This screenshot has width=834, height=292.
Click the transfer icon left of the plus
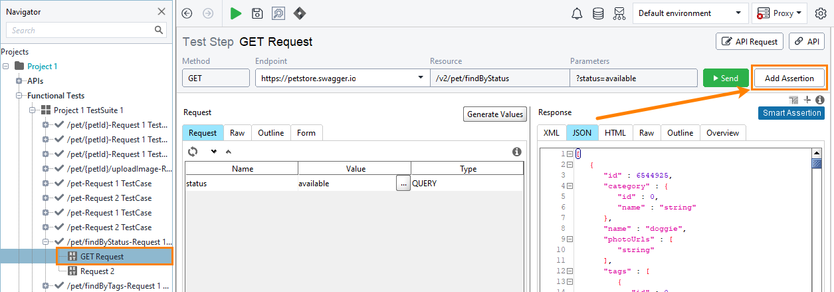[794, 100]
